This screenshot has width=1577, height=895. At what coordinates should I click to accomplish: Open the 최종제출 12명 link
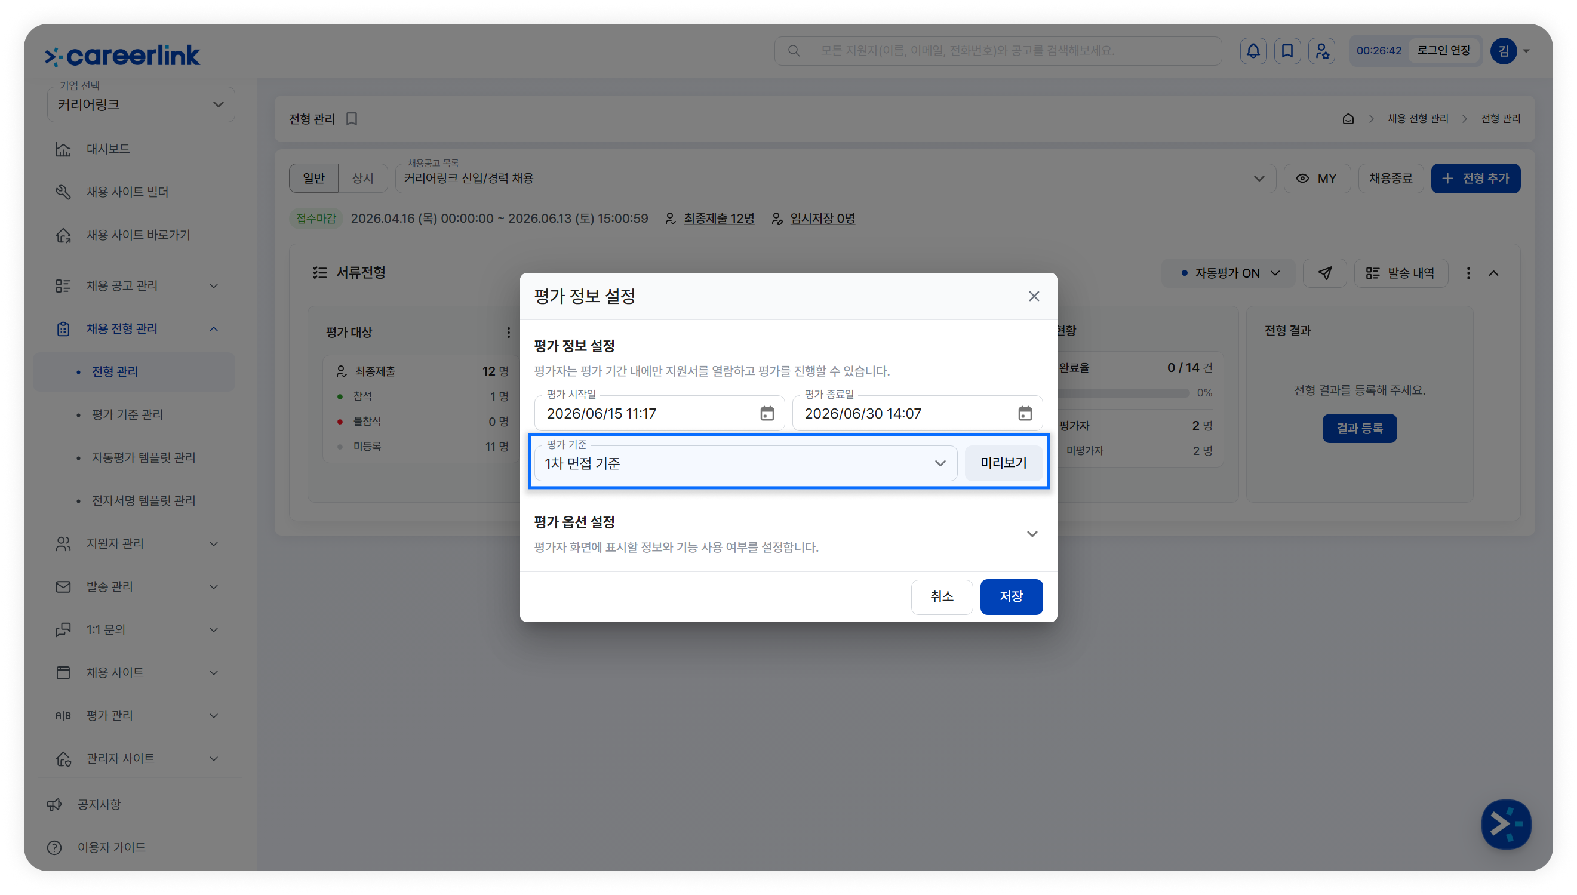click(718, 218)
